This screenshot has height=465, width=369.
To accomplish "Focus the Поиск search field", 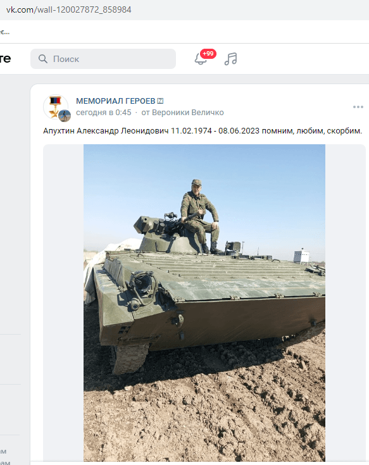I will [103, 59].
